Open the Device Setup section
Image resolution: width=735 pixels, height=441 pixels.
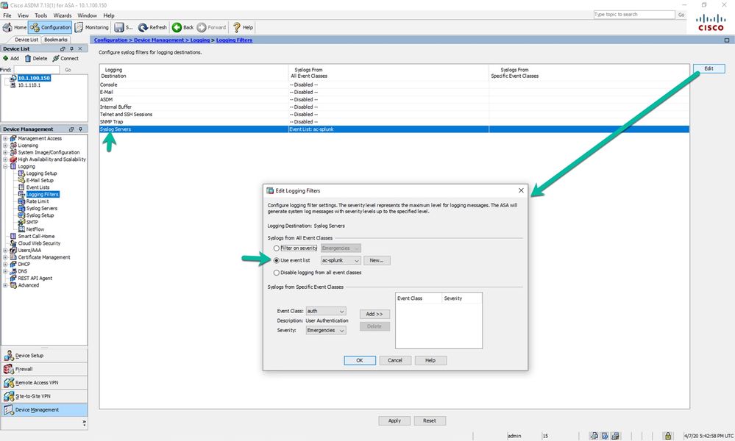point(44,355)
